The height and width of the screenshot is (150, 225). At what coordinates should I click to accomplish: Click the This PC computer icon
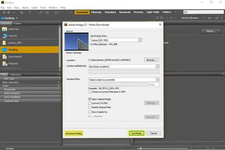point(5,36)
